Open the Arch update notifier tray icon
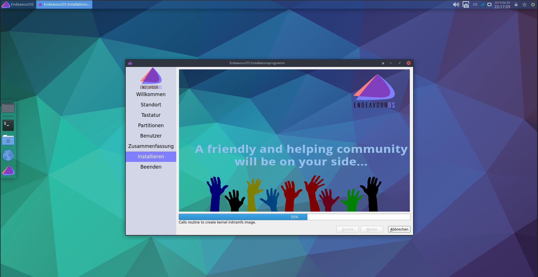 483,4
